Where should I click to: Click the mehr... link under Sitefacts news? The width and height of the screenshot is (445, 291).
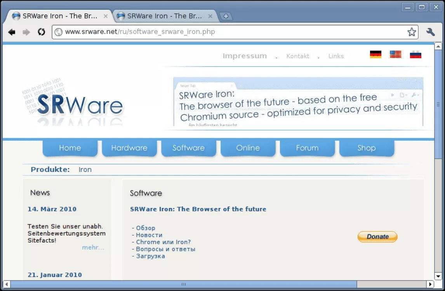pyautogui.click(x=93, y=247)
